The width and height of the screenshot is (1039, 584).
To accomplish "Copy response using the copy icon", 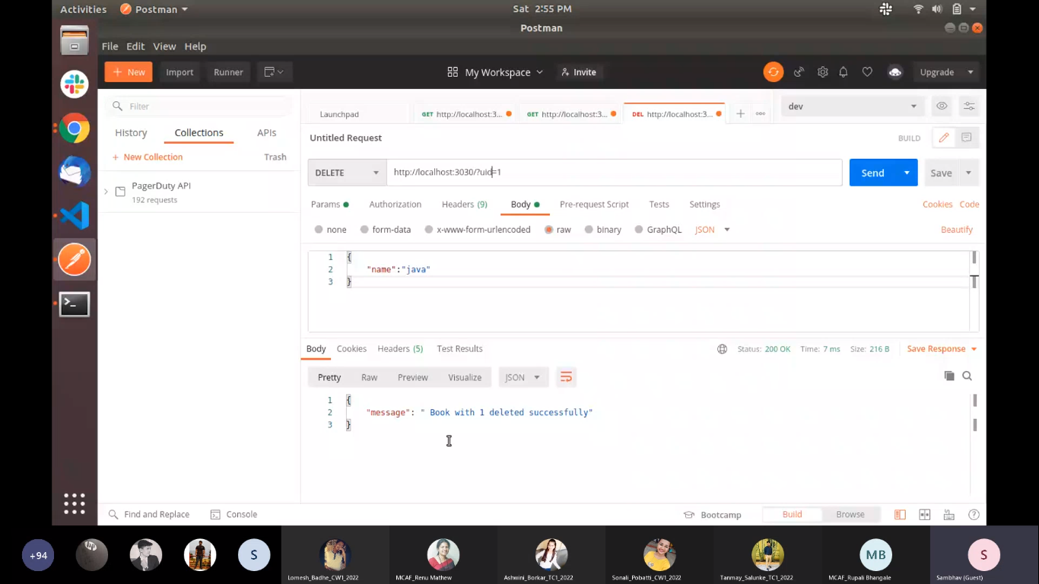I will click(948, 376).
